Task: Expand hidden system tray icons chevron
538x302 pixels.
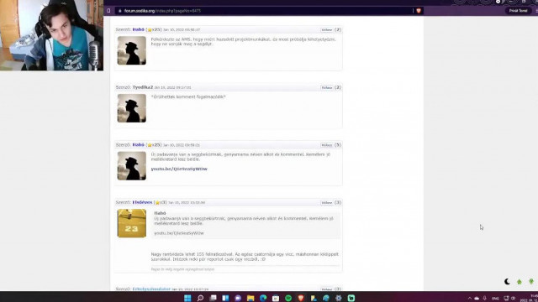Action: [470, 299]
